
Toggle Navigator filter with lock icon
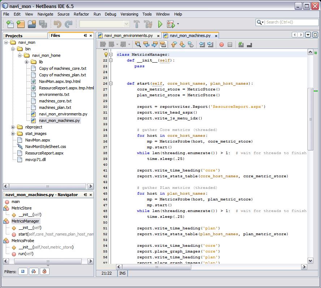coord(44,271)
